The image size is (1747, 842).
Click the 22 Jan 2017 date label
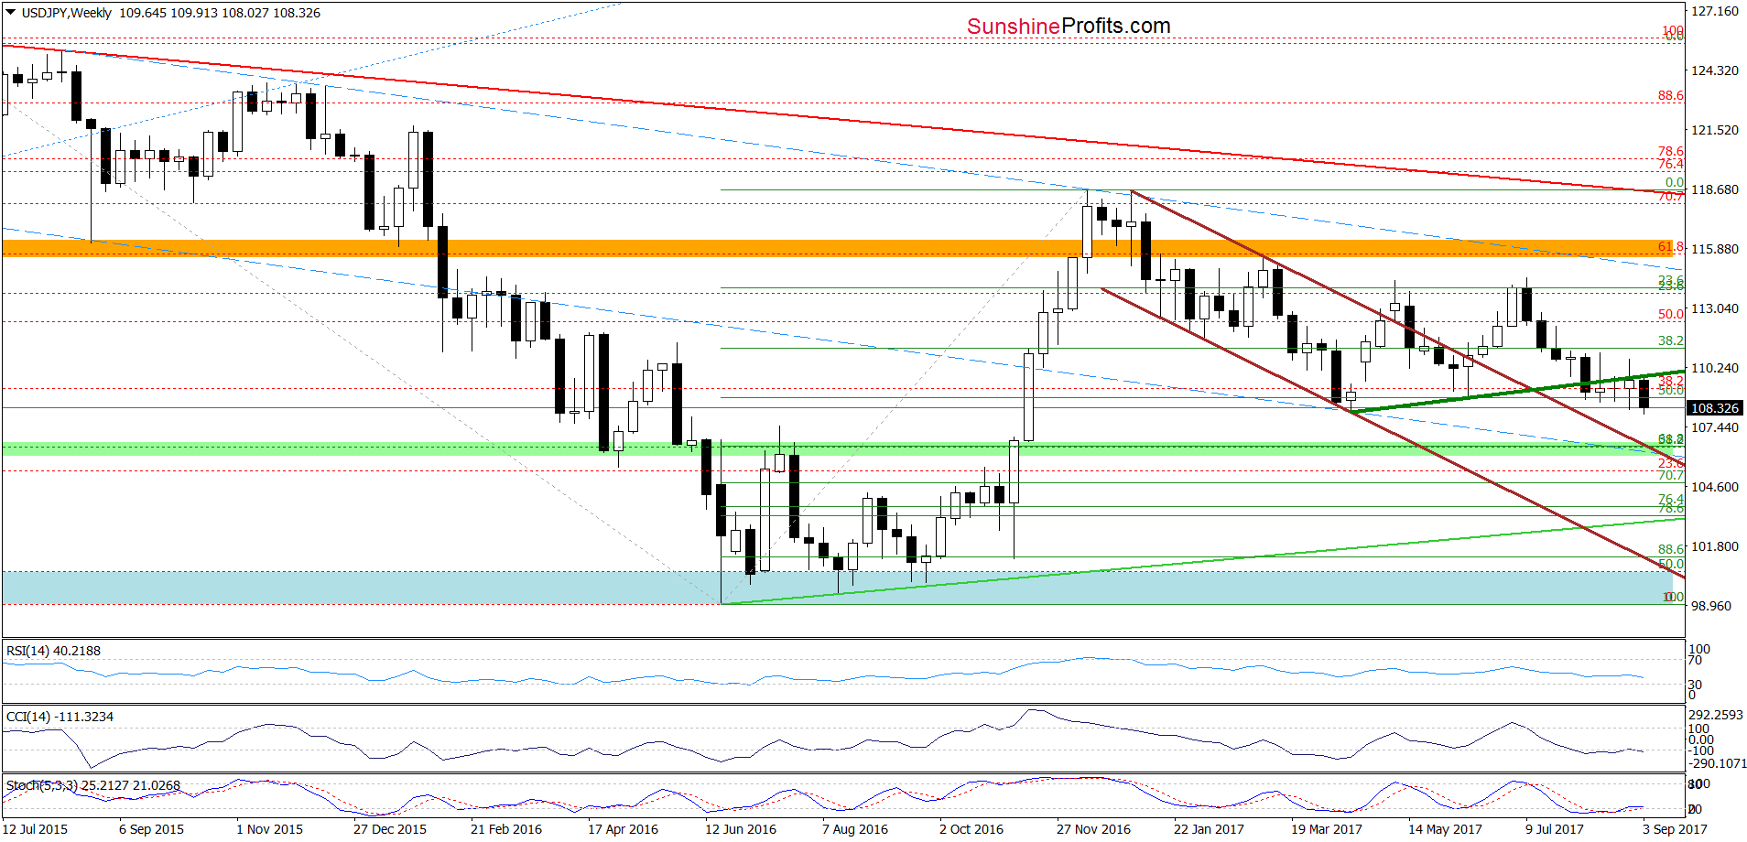[1209, 829]
